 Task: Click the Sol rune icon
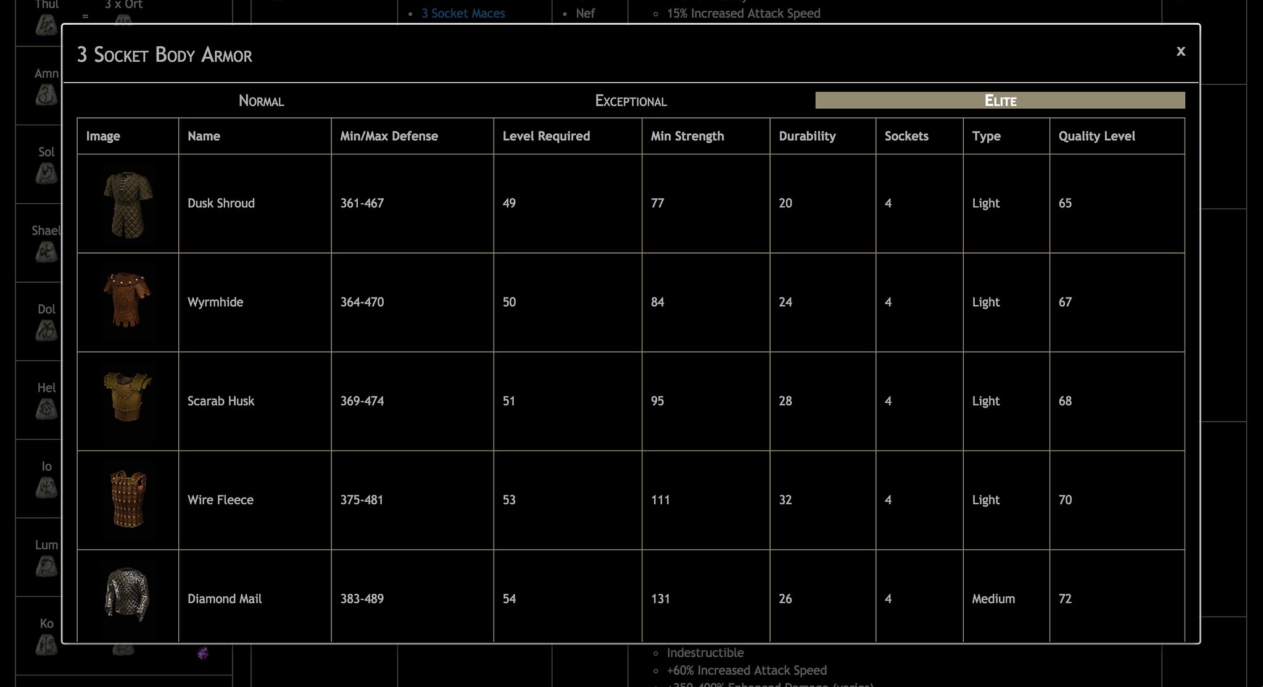(46, 173)
